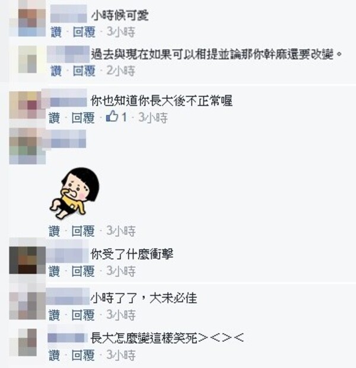Reply to the comment 小時候可愛

(x=84, y=32)
